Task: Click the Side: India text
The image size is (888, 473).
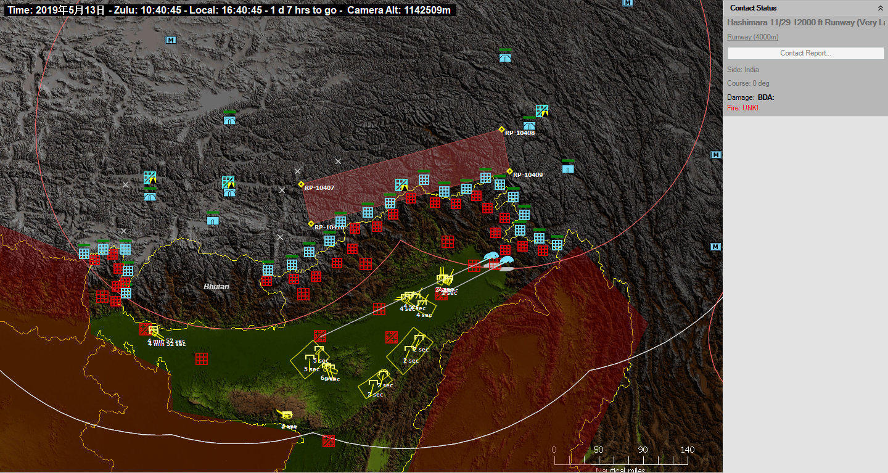Action: [x=743, y=70]
